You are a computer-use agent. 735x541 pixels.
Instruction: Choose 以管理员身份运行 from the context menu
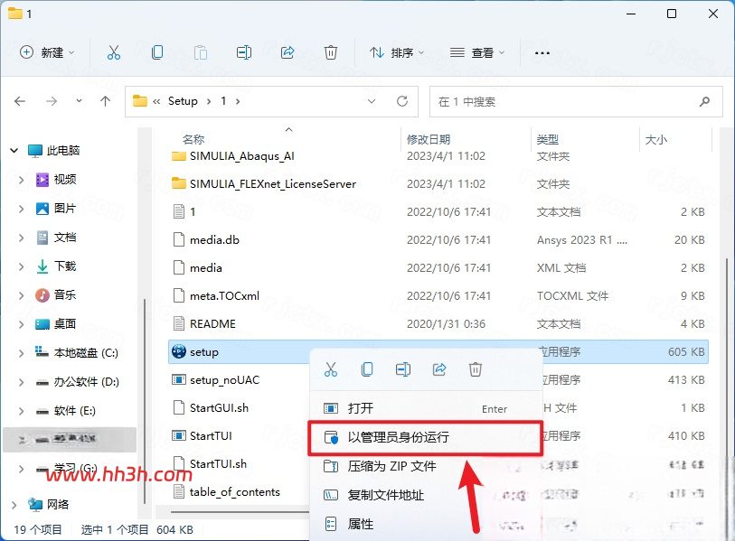point(426,437)
